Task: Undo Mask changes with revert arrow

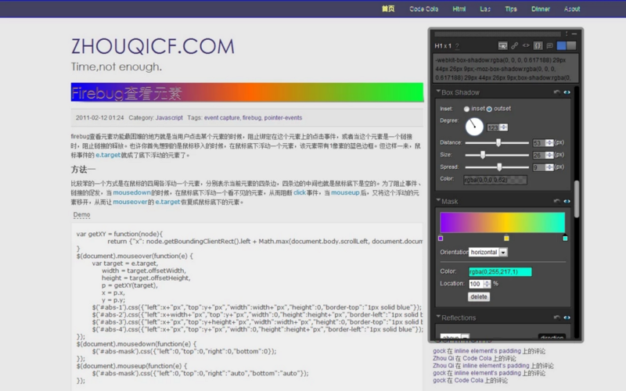Action: point(556,201)
